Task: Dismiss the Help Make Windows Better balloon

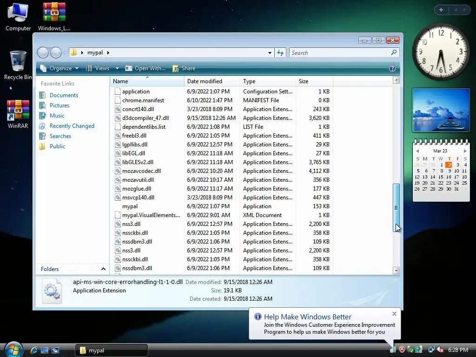Action: [394, 314]
